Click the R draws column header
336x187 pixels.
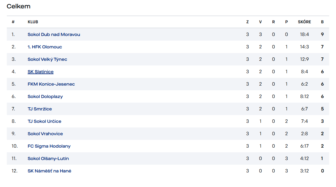point(273,22)
